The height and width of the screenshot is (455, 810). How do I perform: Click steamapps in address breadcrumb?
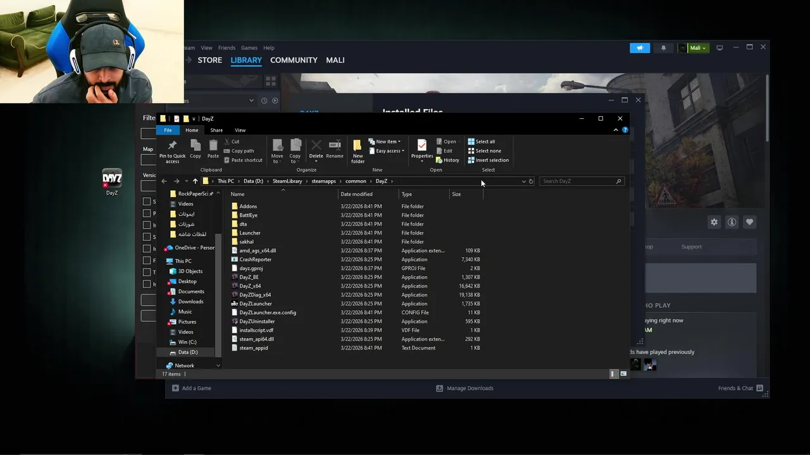pyautogui.click(x=323, y=181)
